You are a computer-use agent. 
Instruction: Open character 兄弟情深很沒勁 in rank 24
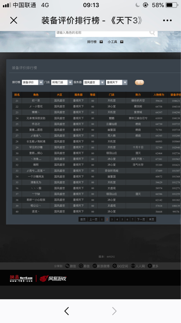(x=36, y=118)
